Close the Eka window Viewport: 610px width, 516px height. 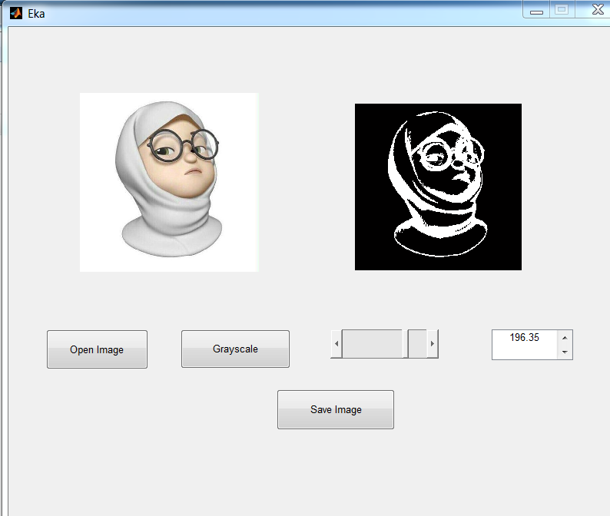click(x=597, y=9)
